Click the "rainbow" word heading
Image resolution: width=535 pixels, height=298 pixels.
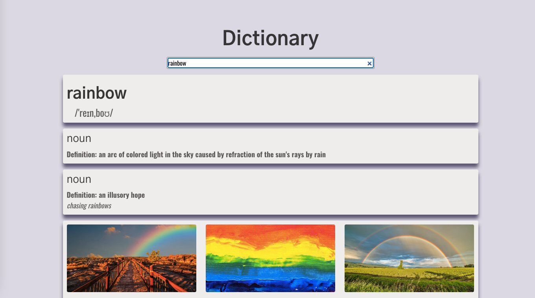(x=97, y=93)
